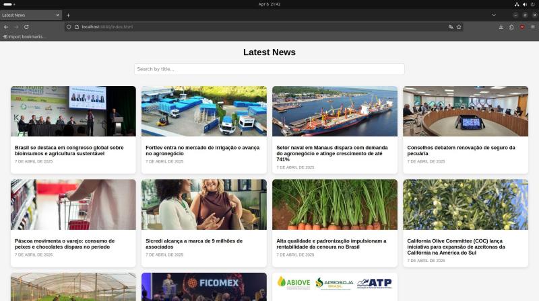
Task: Click date under Sicredi article
Action: [x=164, y=255]
